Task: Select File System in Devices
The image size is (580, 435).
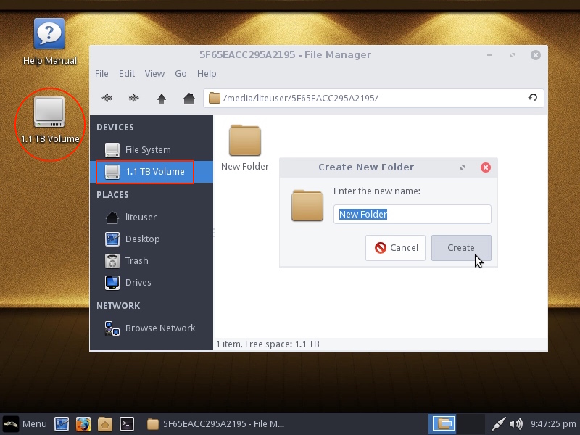Action: 147,149
